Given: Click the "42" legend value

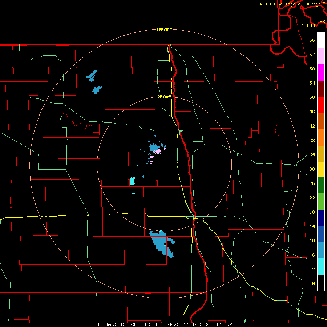Looking at the screenshot, I should (312, 126).
